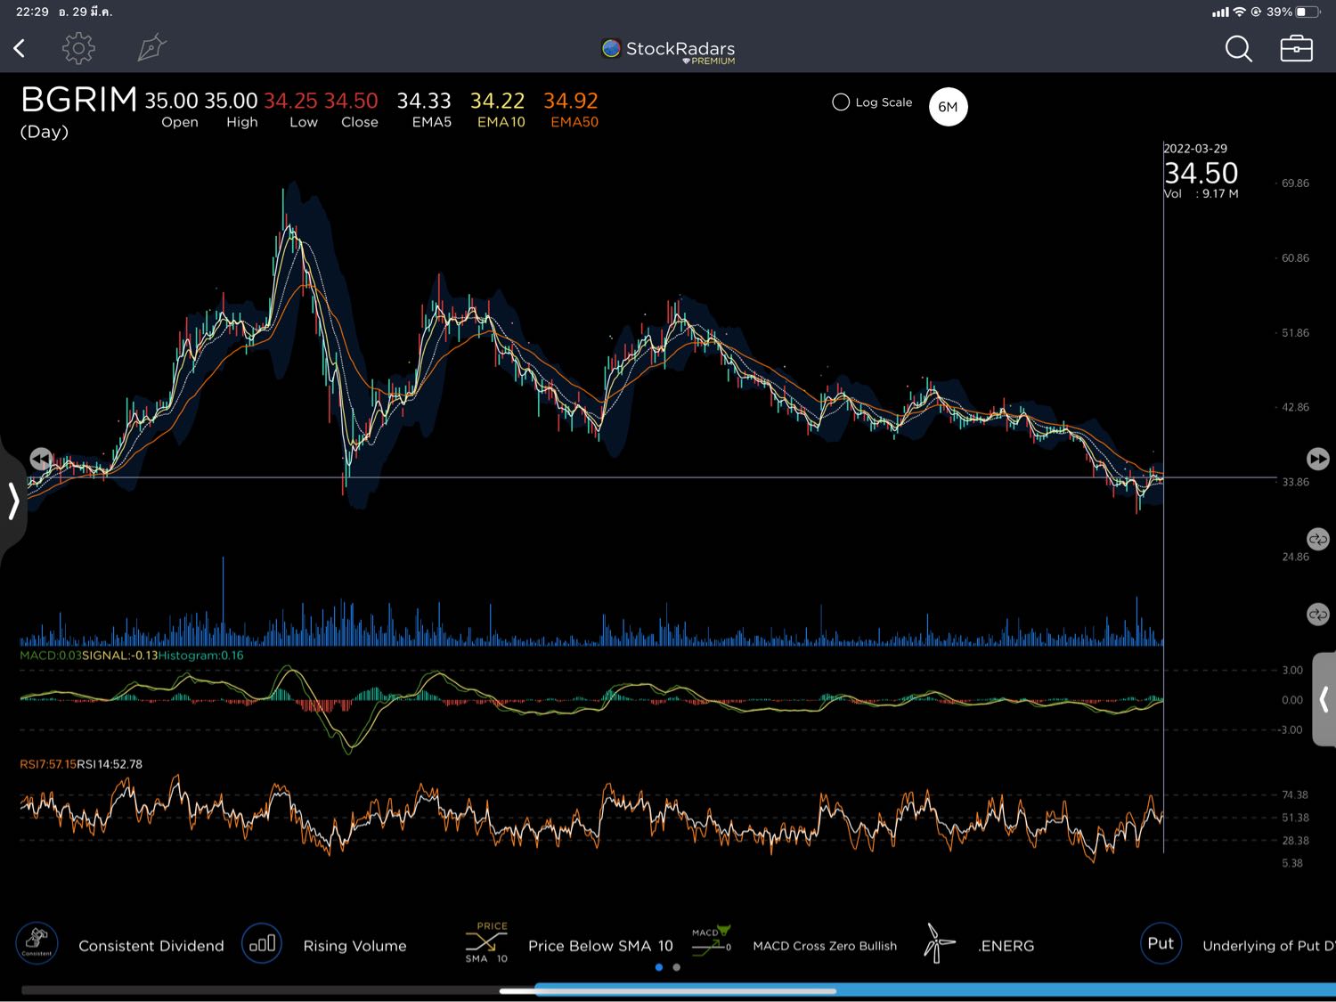Select the EMA10 value 34.22

[x=498, y=101]
